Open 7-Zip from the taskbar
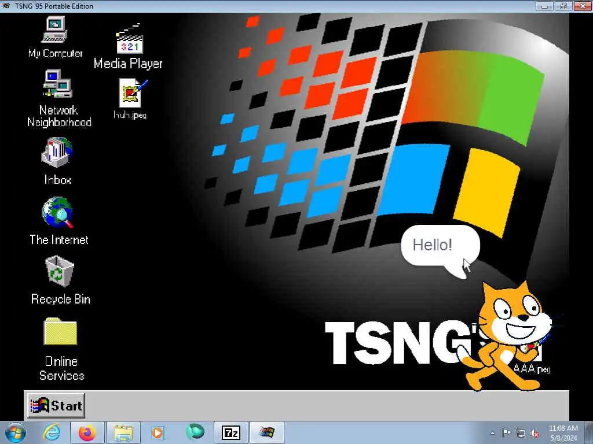 click(230, 432)
